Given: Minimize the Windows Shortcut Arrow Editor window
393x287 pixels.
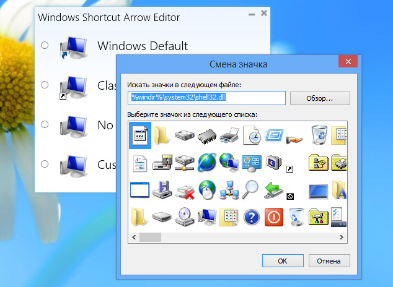Looking at the screenshot, I should [252, 14].
